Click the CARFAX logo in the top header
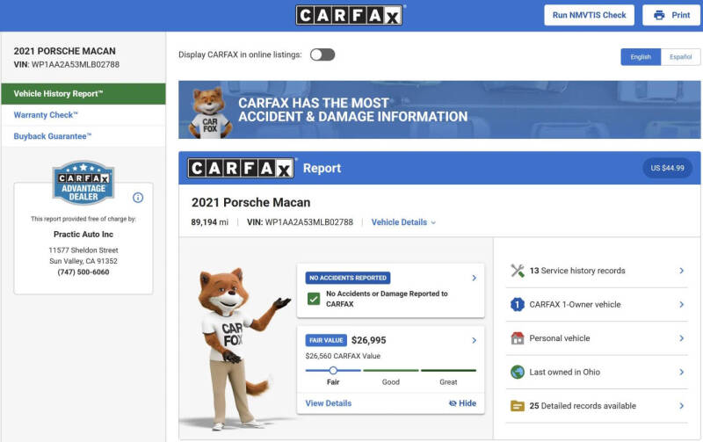 tap(349, 15)
